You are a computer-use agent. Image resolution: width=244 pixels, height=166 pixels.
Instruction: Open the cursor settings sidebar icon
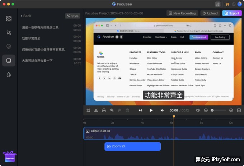(x=9, y=33)
